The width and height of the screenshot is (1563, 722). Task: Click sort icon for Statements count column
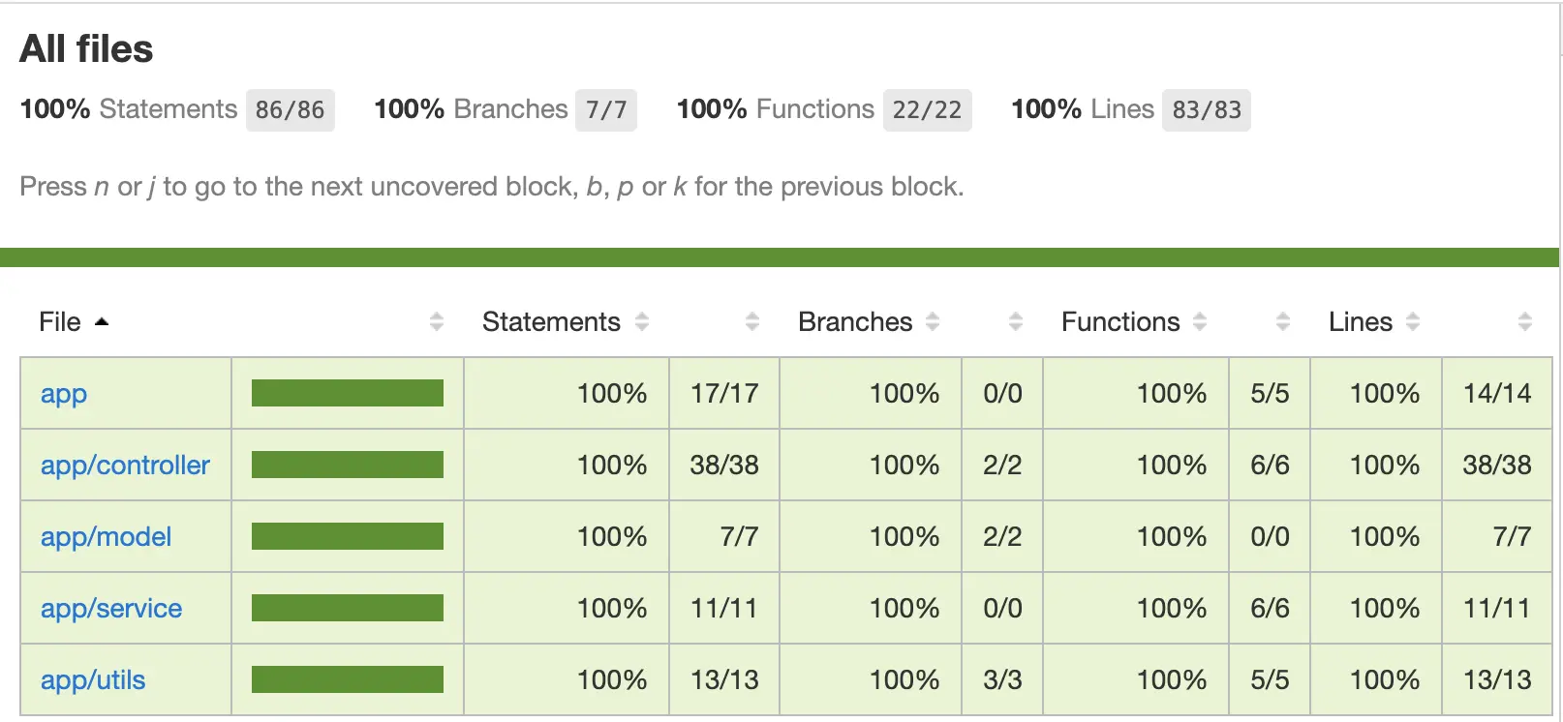pyautogui.click(x=752, y=322)
